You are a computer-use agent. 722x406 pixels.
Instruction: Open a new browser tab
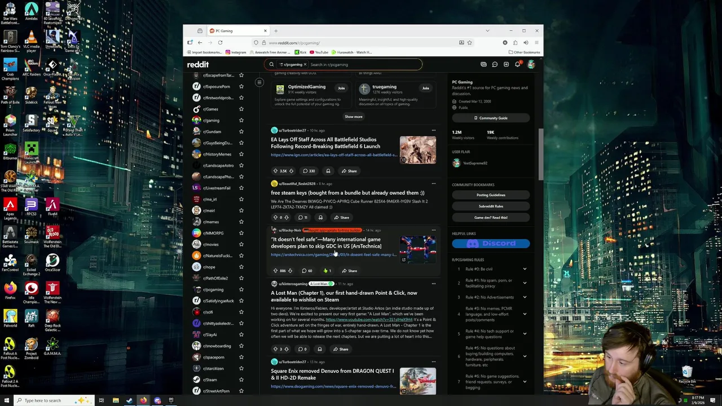[x=276, y=30]
